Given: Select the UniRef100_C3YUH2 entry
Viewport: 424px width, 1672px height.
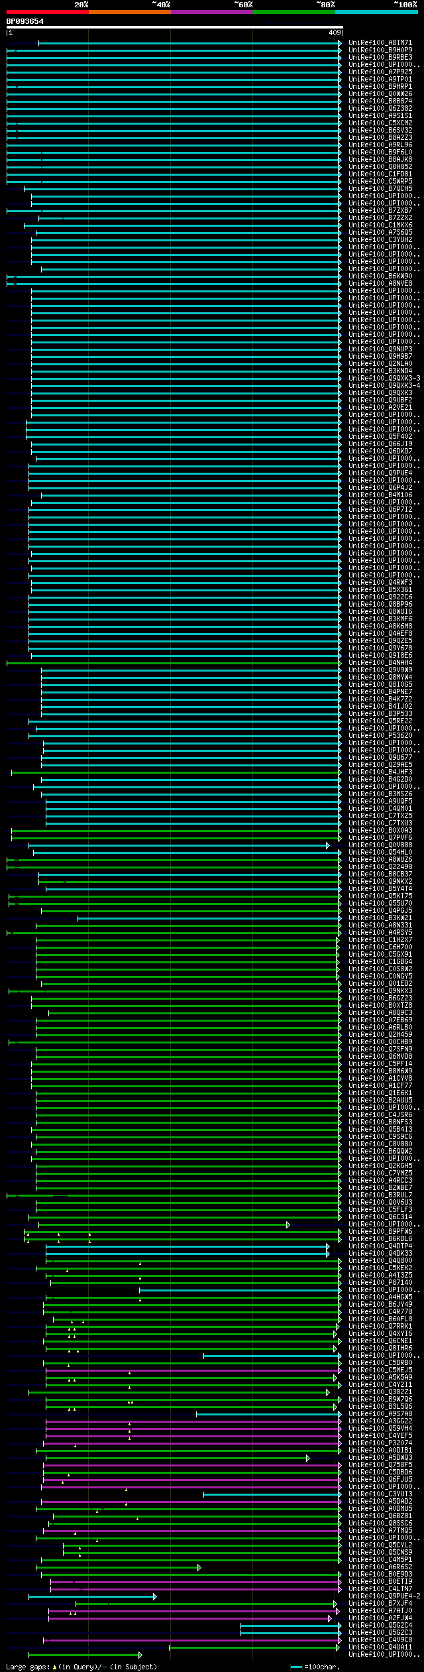Looking at the screenshot, I should coord(380,239).
